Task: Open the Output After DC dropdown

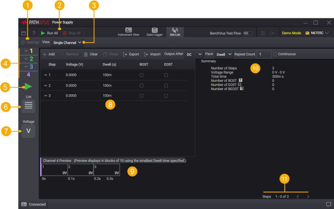Action: [193, 54]
